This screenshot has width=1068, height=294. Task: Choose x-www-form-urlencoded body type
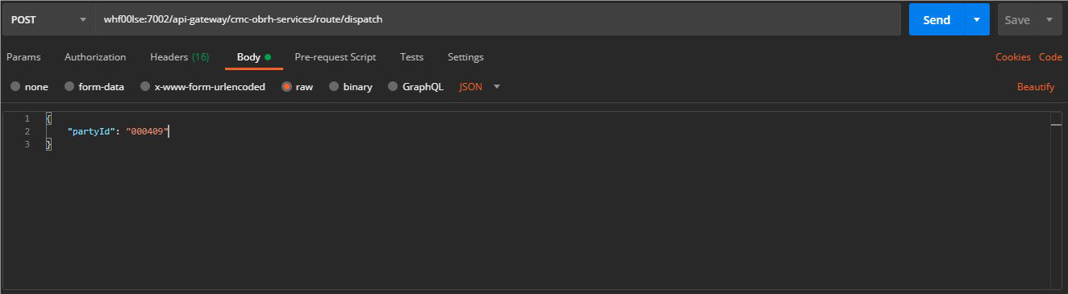pos(202,87)
